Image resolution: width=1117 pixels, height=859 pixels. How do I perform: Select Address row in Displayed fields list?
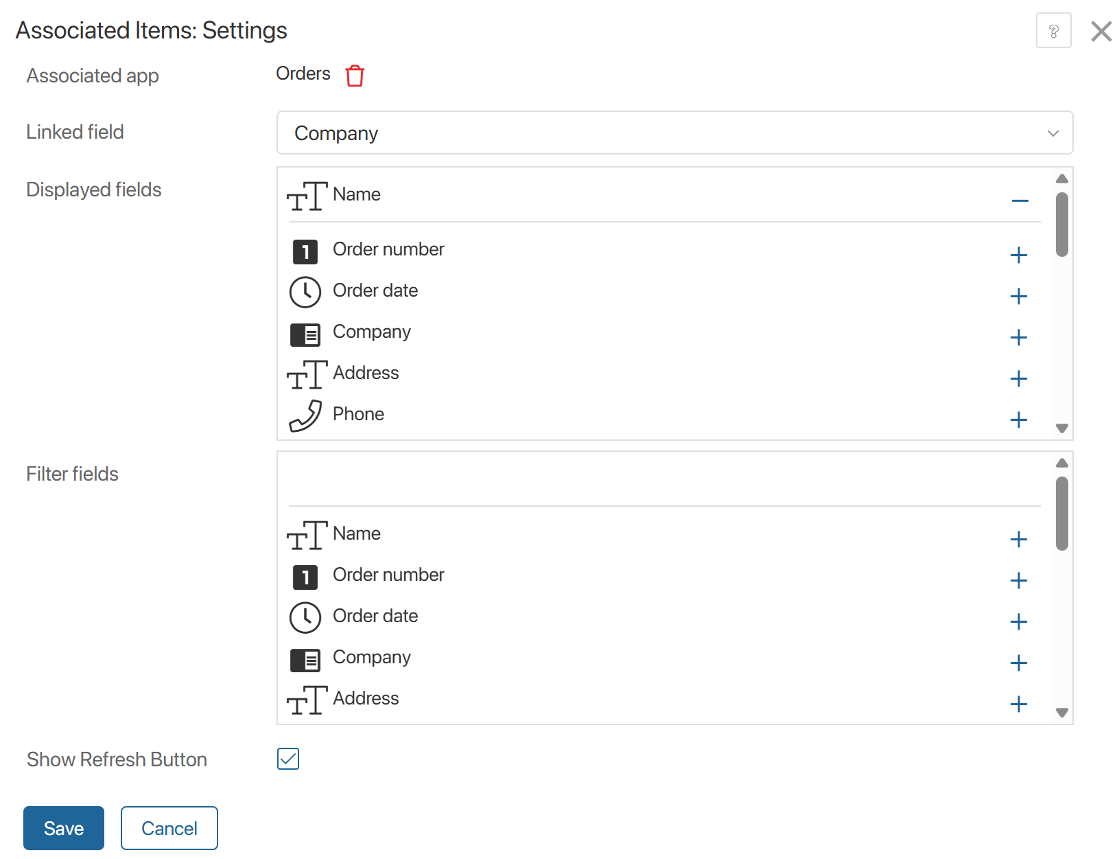(x=366, y=373)
